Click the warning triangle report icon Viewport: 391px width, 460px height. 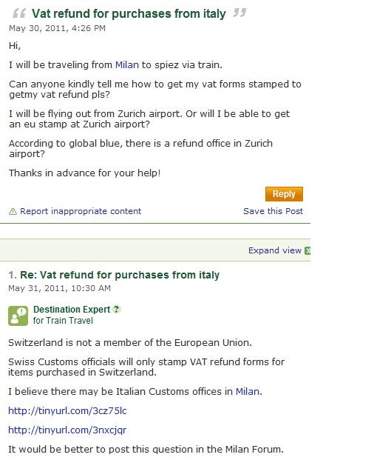click(13, 211)
